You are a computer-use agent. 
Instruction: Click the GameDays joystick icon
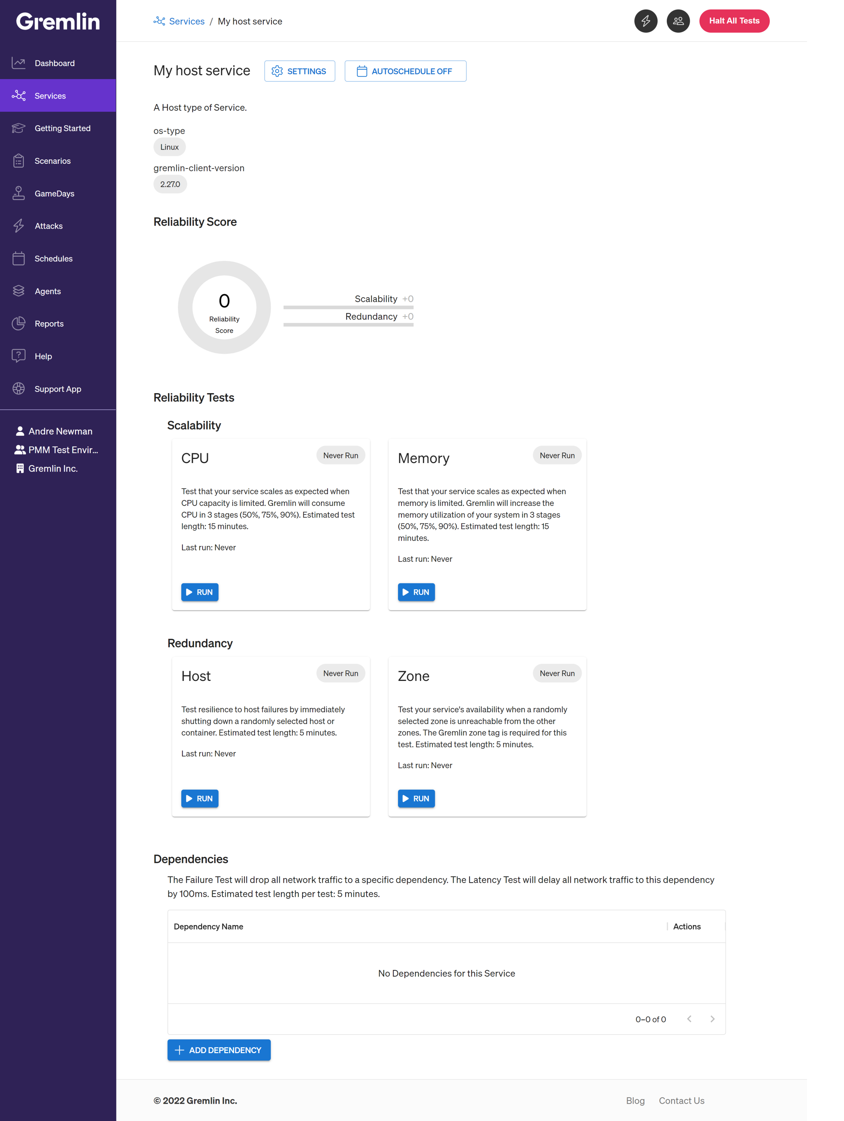[19, 193]
